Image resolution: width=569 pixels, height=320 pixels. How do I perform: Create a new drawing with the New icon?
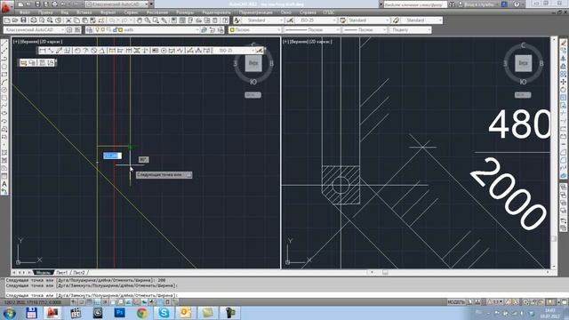pos(7,20)
